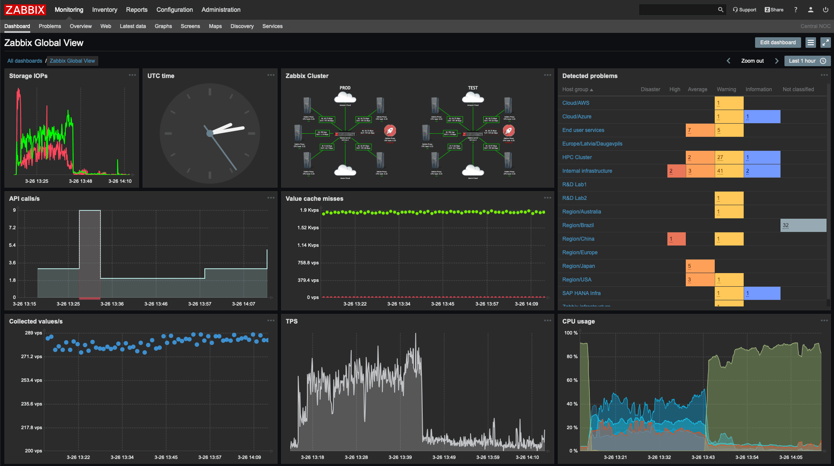The height and width of the screenshot is (466, 834).
Task: Click the clock icon in the time selector
Action: [x=823, y=60]
